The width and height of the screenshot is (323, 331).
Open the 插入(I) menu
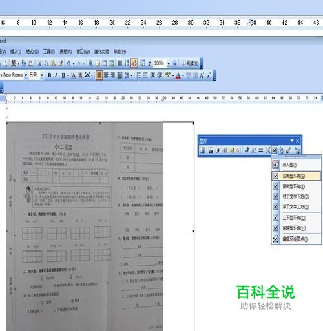[x=16, y=52]
